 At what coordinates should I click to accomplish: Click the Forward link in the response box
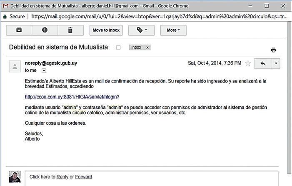[84, 177]
